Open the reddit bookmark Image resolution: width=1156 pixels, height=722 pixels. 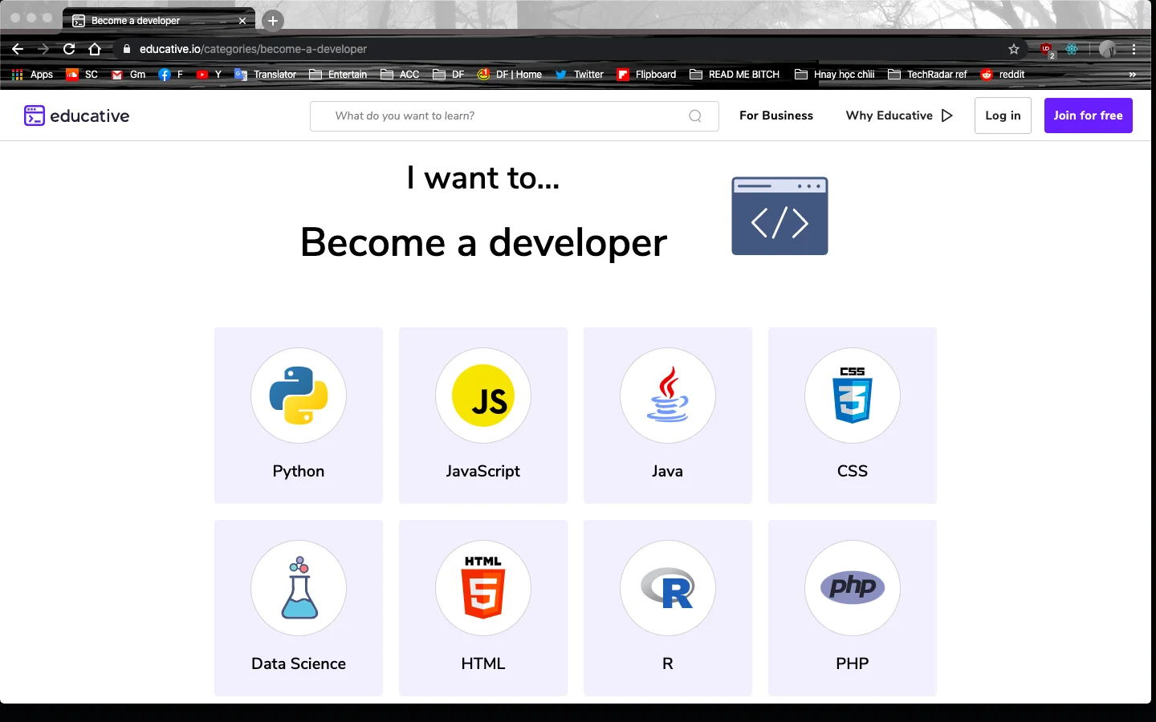click(x=1003, y=75)
